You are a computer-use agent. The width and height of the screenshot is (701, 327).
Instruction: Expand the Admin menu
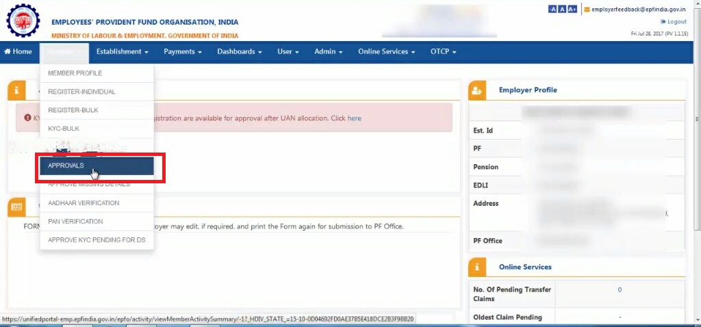pos(328,52)
